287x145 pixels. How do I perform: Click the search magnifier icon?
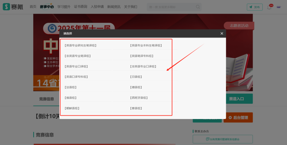point(198,7)
